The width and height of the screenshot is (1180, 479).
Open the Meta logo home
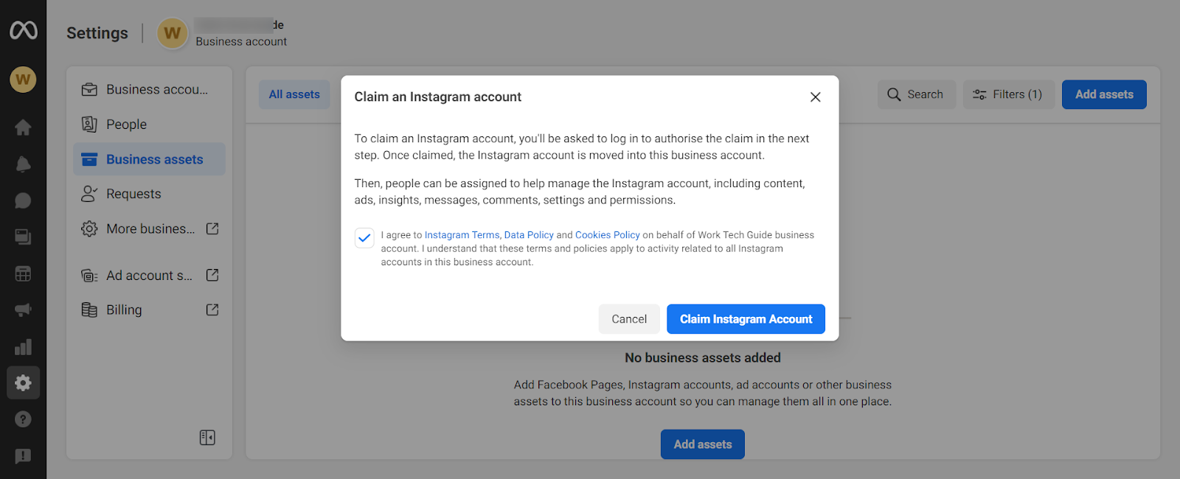pos(23,30)
